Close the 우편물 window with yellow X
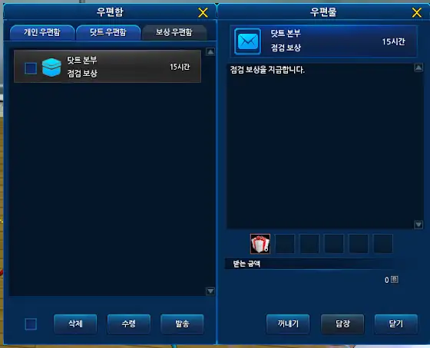The image size is (430, 348). (416, 12)
